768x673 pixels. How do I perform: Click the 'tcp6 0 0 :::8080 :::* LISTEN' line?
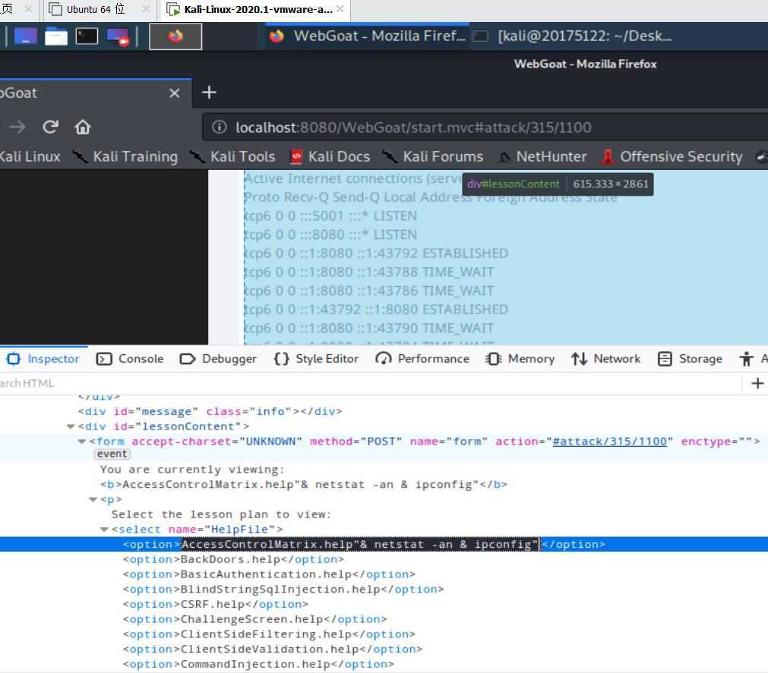(x=330, y=234)
